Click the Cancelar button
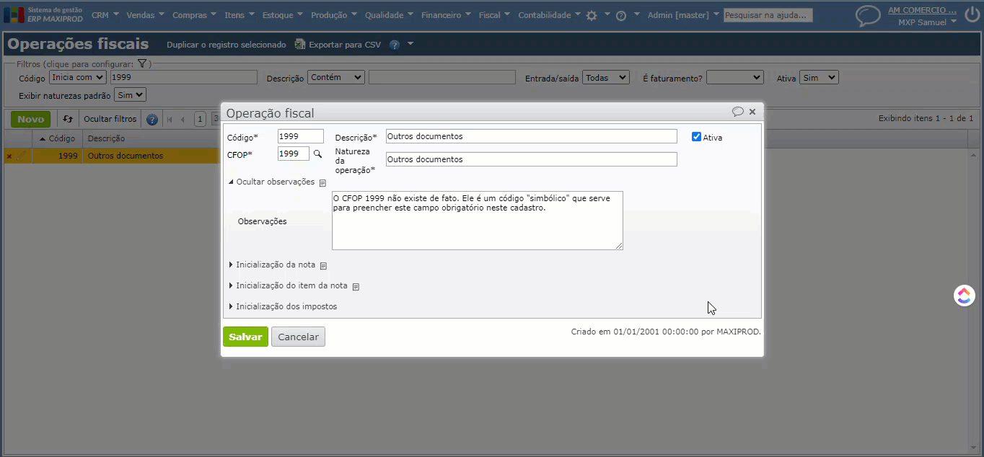 (298, 337)
